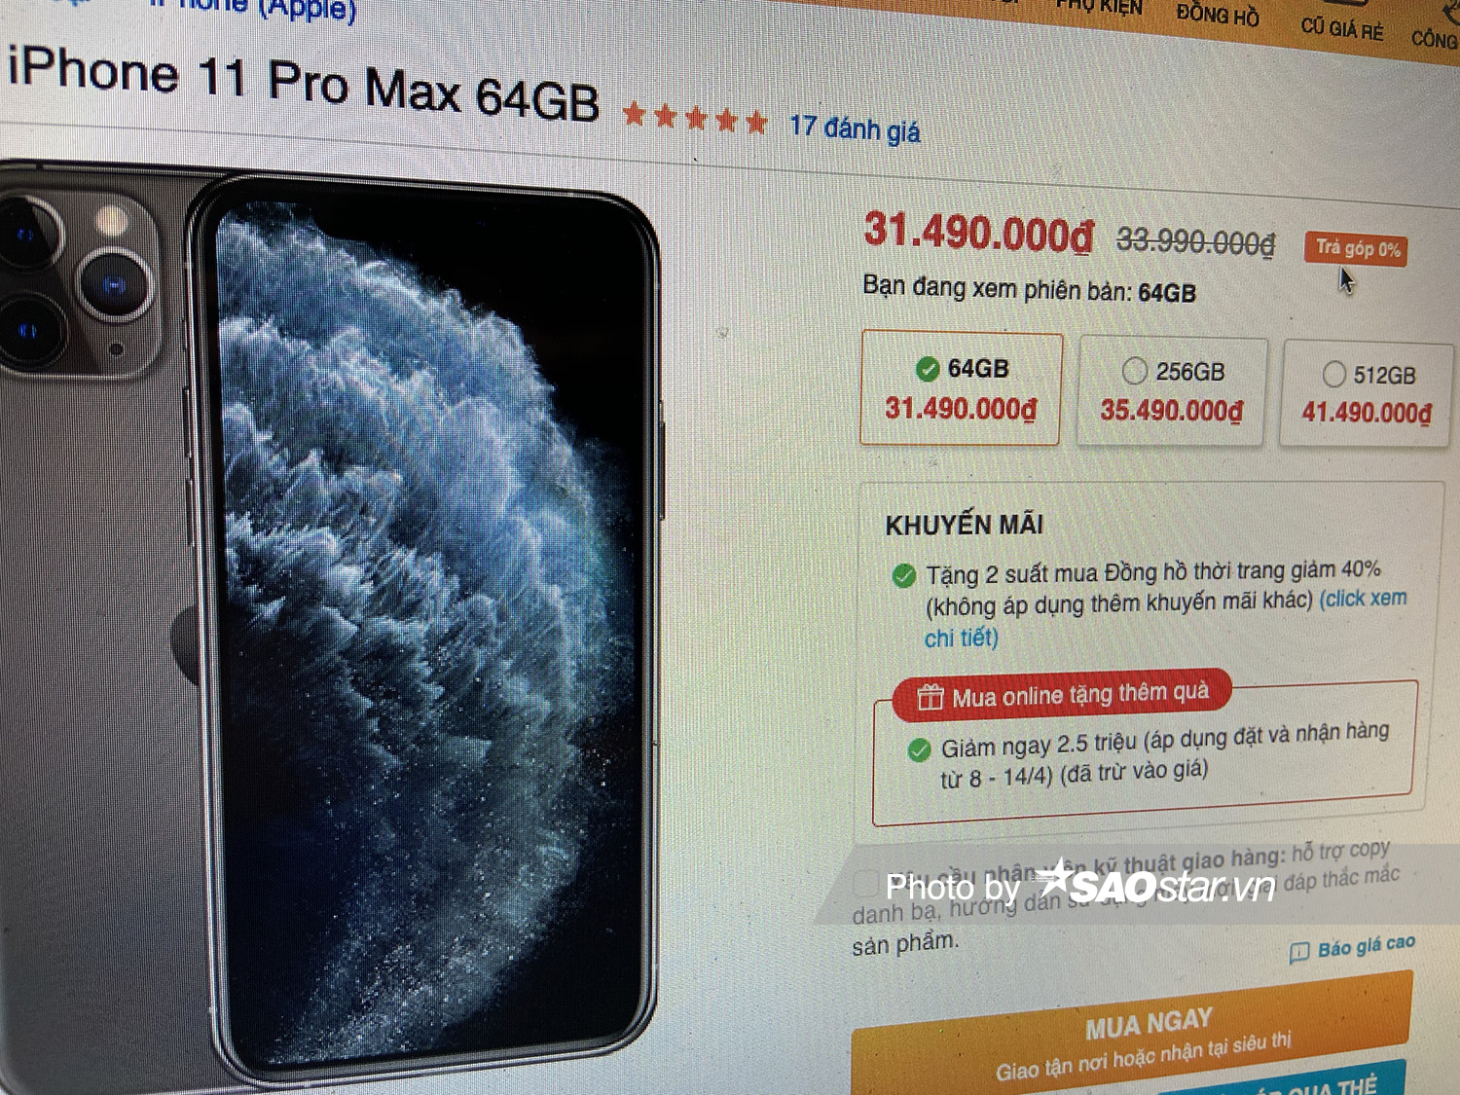Pick the 512GB storage version
The height and width of the screenshot is (1095, 1460).
coord(1367,394)
